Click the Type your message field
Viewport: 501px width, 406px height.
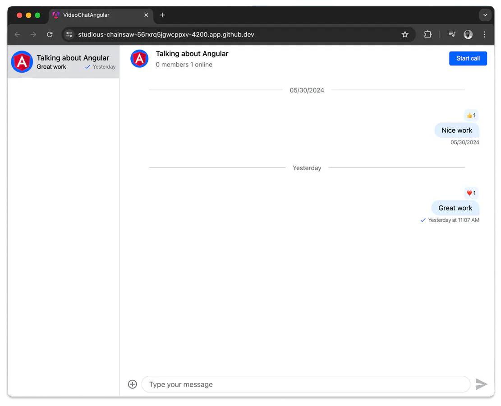point(306,384)
